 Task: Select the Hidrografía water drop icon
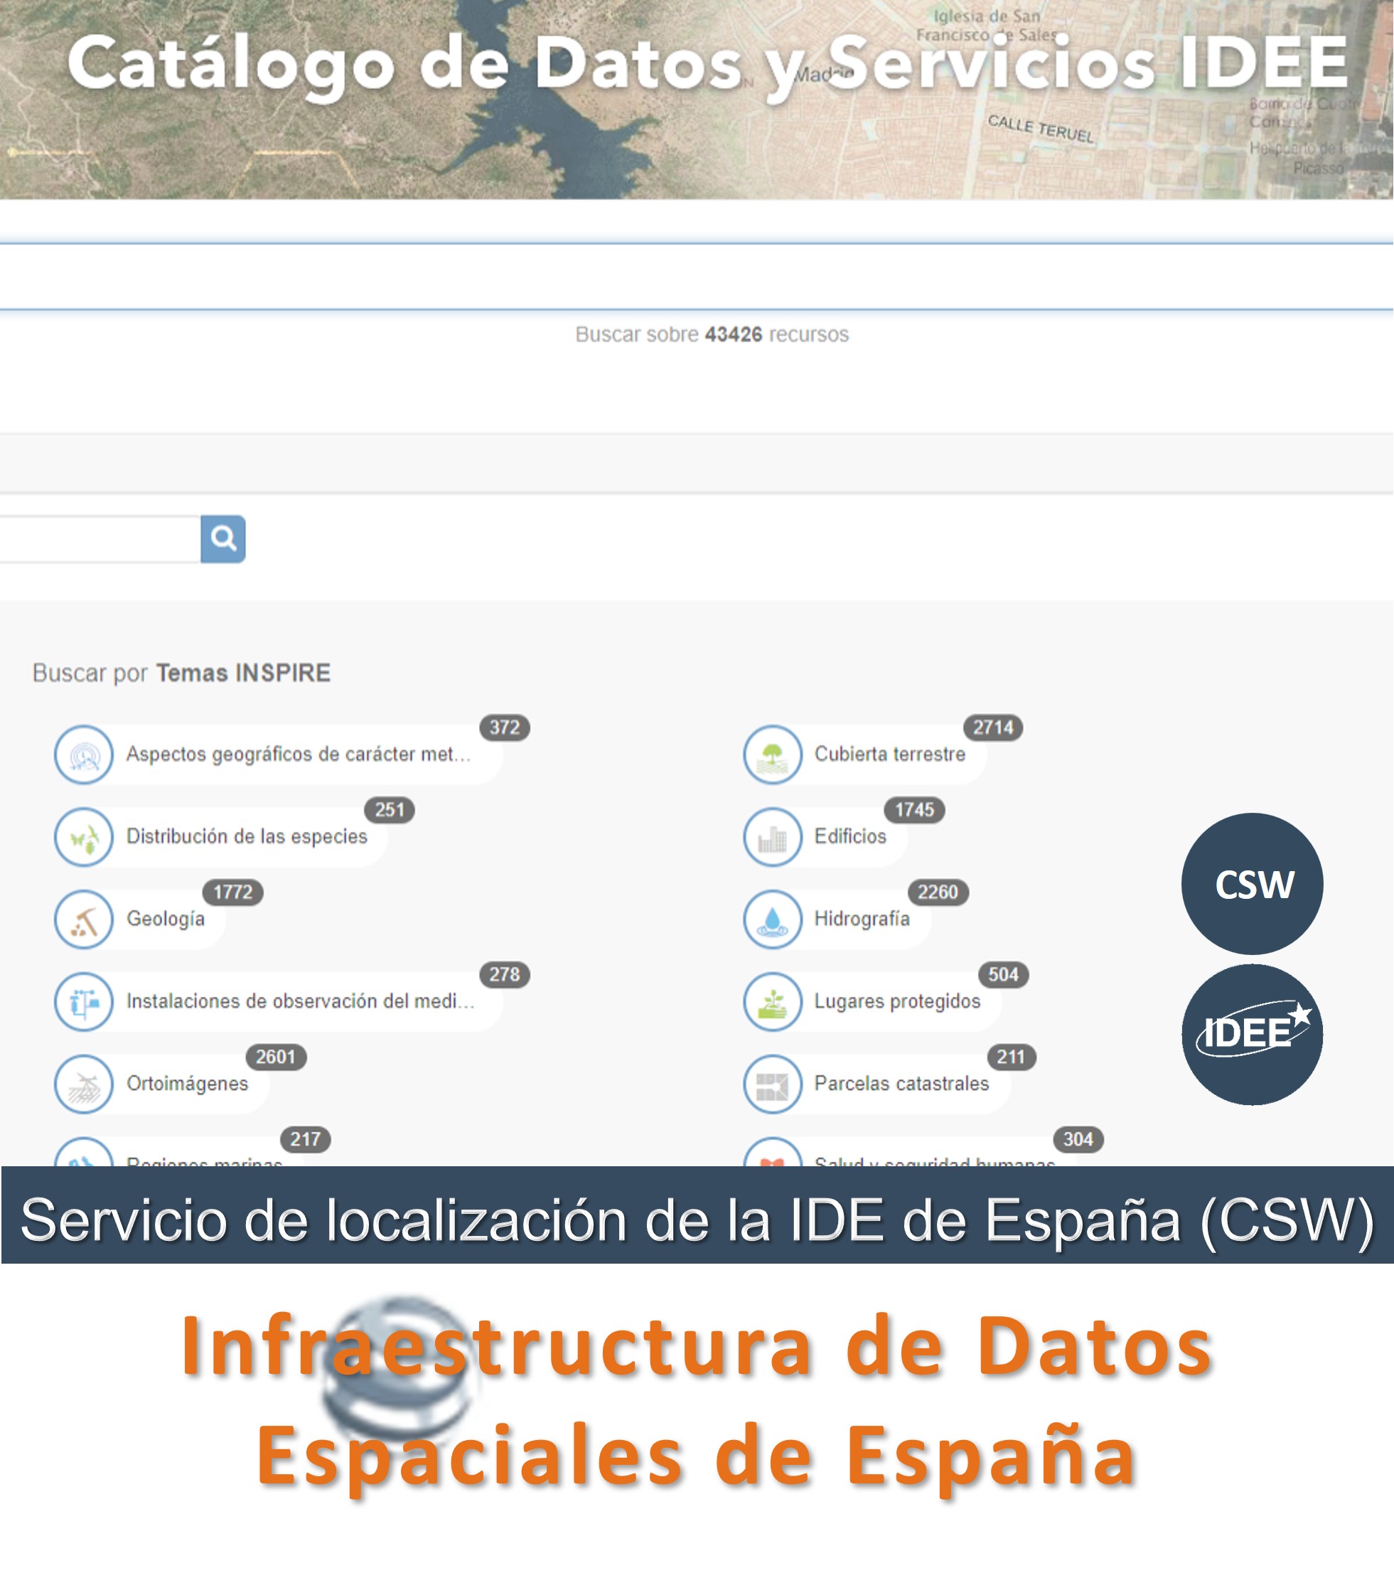coord(773,919)
